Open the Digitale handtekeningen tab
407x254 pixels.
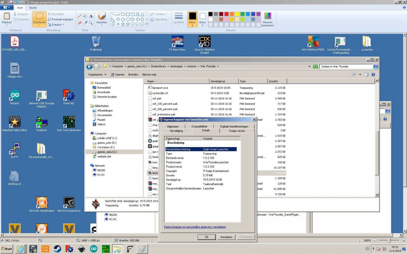point(234,126)
